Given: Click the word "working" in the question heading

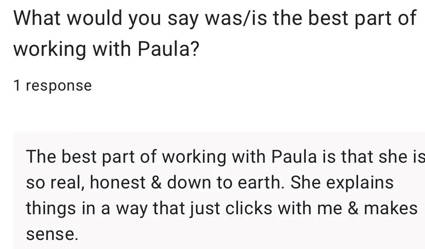Looking at the screenshot, I should click(x=50, y=49).
